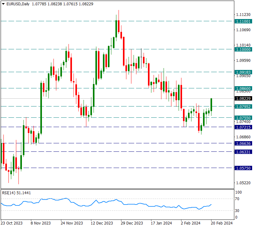
Task: Click the 1.09590 price scale value
Action: tap(243, 61)
